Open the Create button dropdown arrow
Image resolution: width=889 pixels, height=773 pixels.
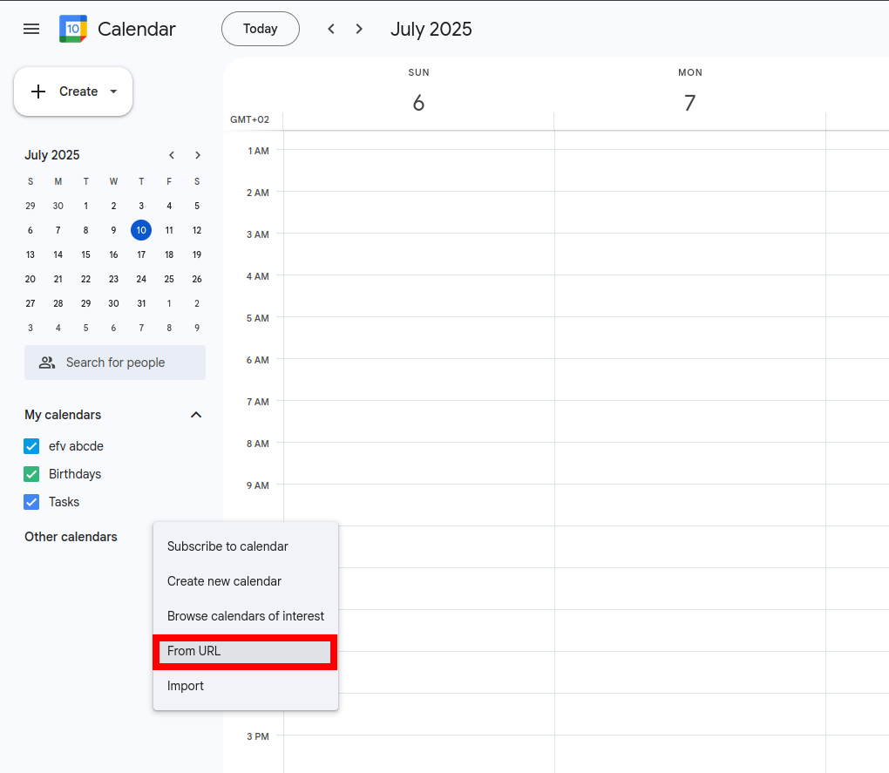[x=112, y=92]
